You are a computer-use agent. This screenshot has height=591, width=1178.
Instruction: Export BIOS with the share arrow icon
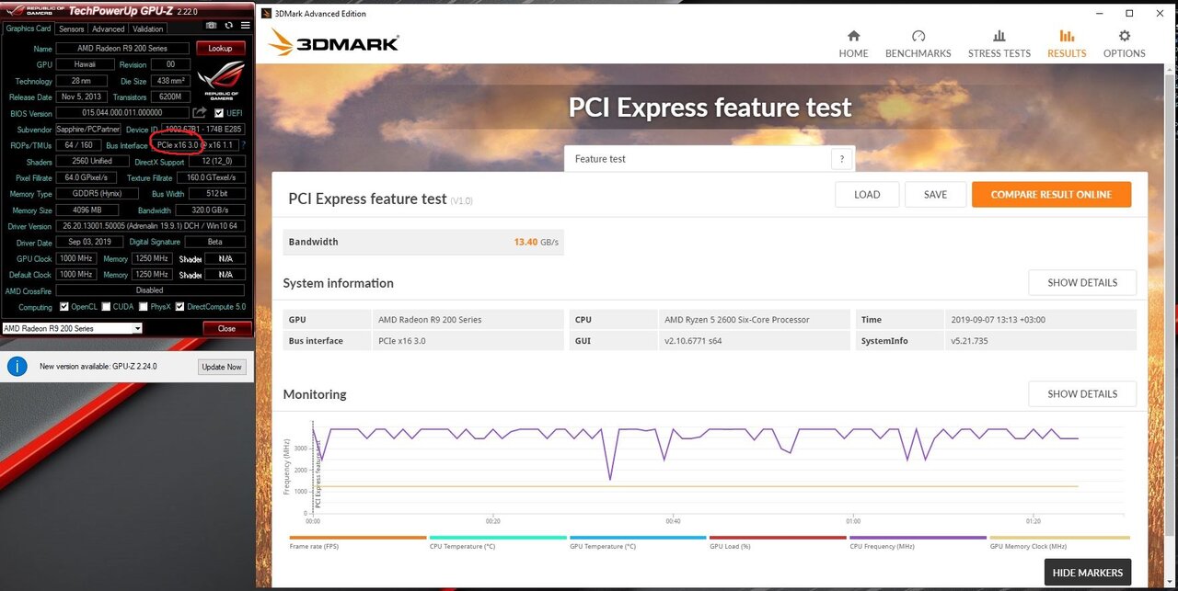click(x=199, y=113)
